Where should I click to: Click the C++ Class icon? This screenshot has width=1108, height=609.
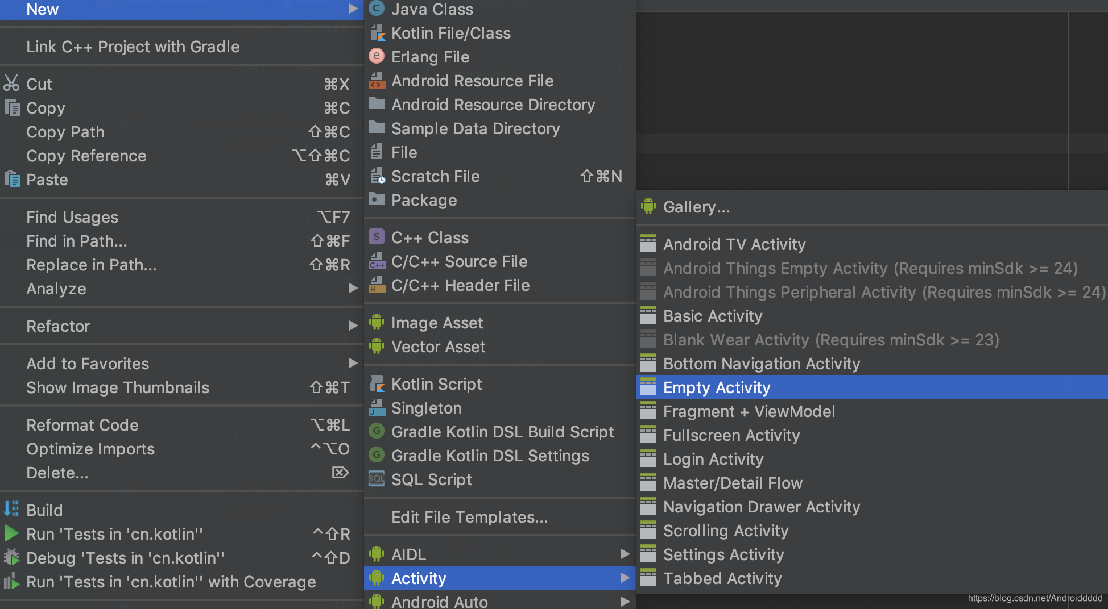(377, 237)
